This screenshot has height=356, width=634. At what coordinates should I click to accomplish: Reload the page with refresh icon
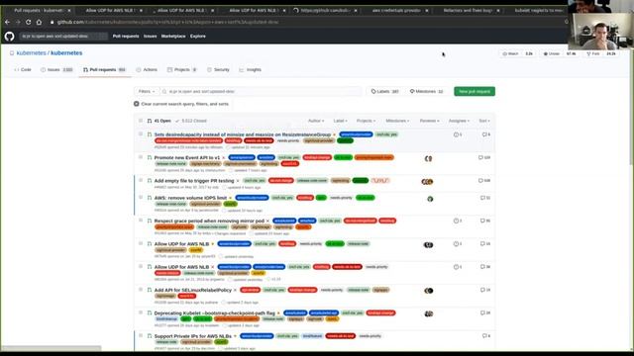point(29,22)
